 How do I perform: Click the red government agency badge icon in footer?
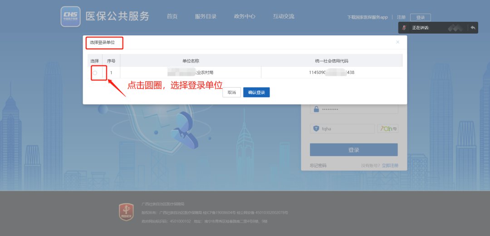pos(126,212)
